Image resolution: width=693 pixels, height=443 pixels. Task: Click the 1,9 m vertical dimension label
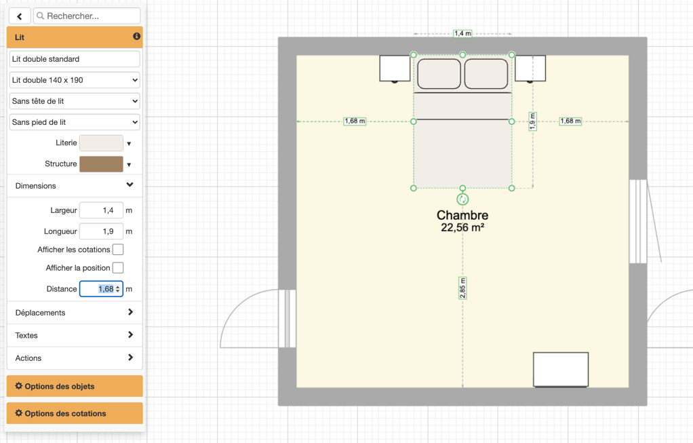[532, 121]
